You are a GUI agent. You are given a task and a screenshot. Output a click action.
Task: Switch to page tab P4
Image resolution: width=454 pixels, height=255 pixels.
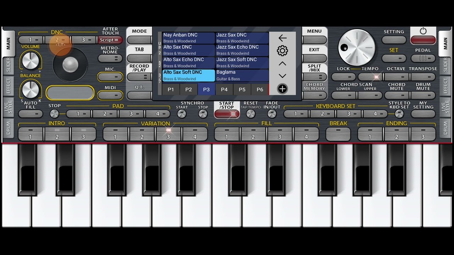click(224, 89)
